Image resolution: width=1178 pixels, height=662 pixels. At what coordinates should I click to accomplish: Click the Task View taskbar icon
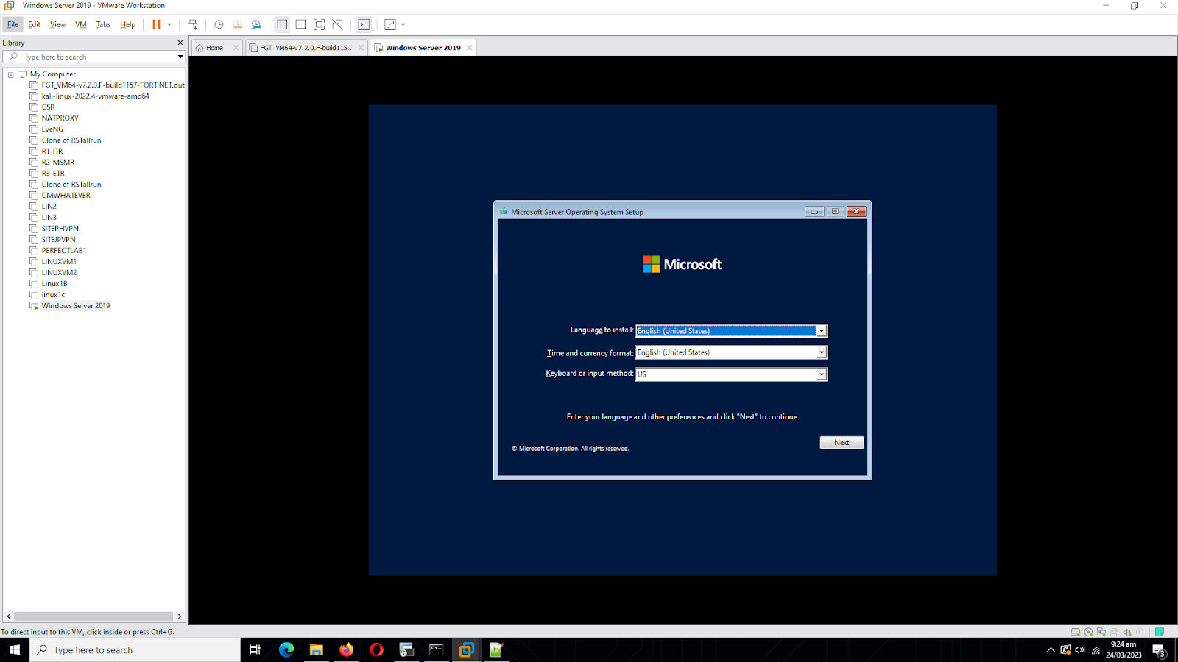pos(255,649)
